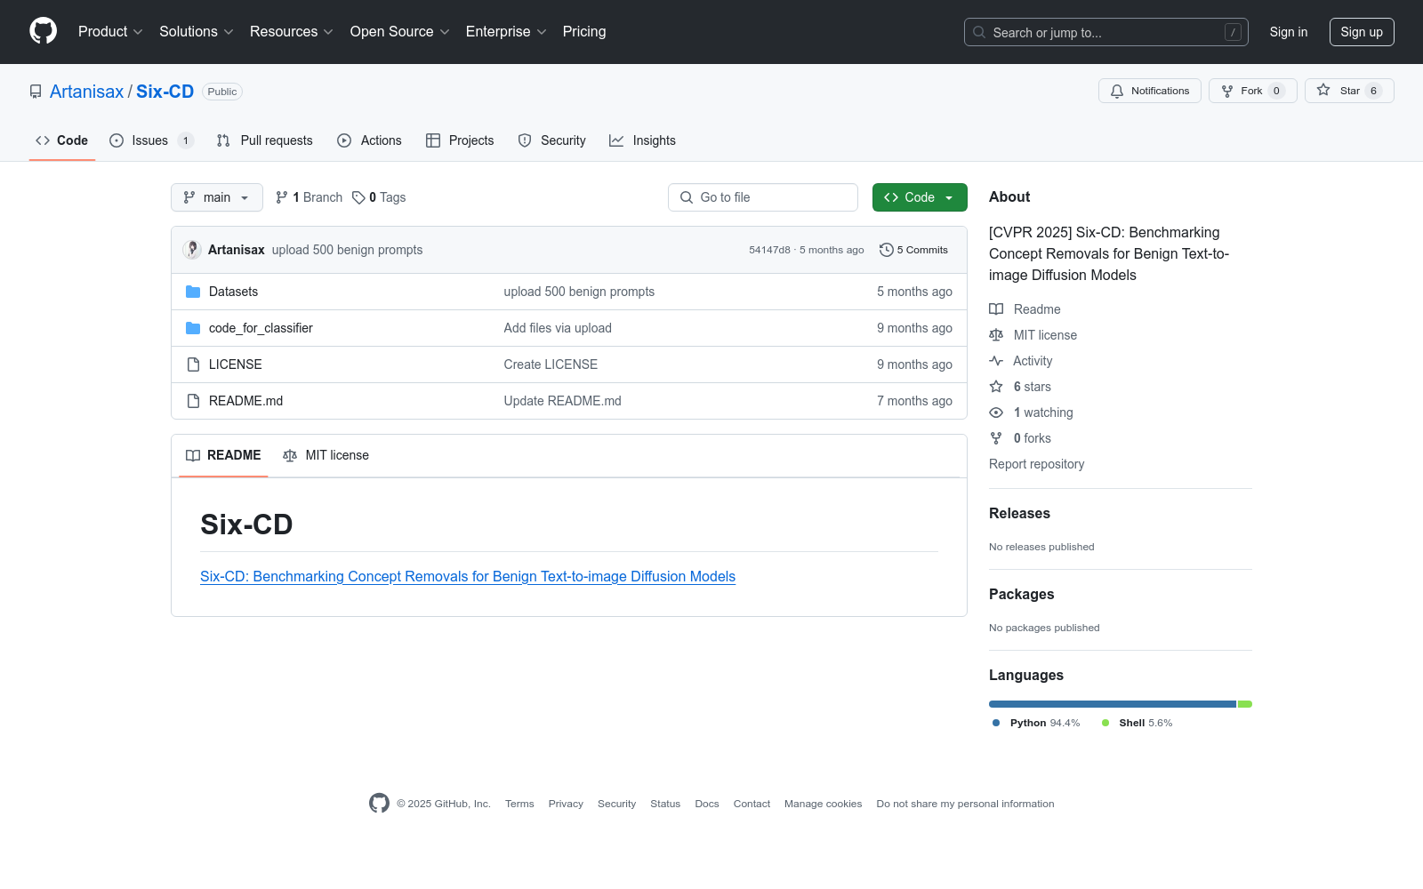Expand the Enterprise menu

coord(506,31)
